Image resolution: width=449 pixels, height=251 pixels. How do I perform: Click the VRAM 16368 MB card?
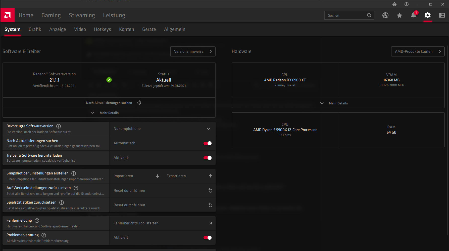(x=391, y=80)
